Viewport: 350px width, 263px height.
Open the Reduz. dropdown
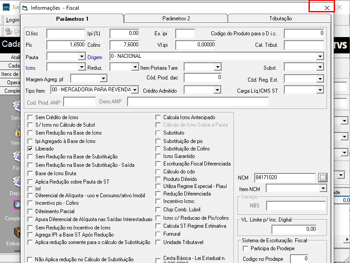click(135, 67)
